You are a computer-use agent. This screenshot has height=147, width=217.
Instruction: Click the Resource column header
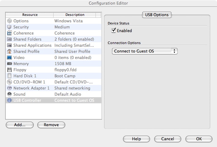[x=30, y=15]
